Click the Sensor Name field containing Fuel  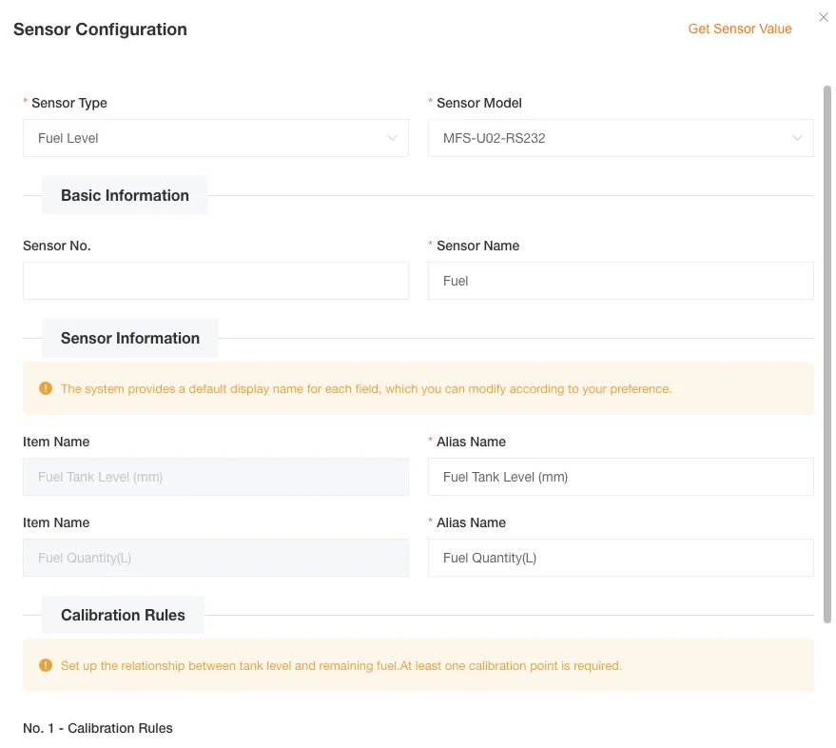(620, 281)
